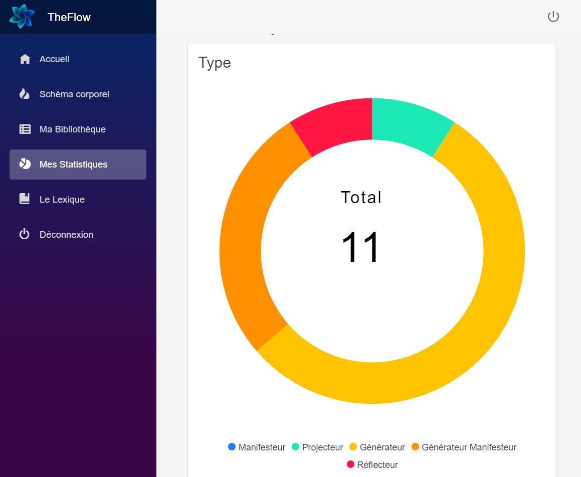
Task: Open the Le Lexique section
Action: coord(62,199)
